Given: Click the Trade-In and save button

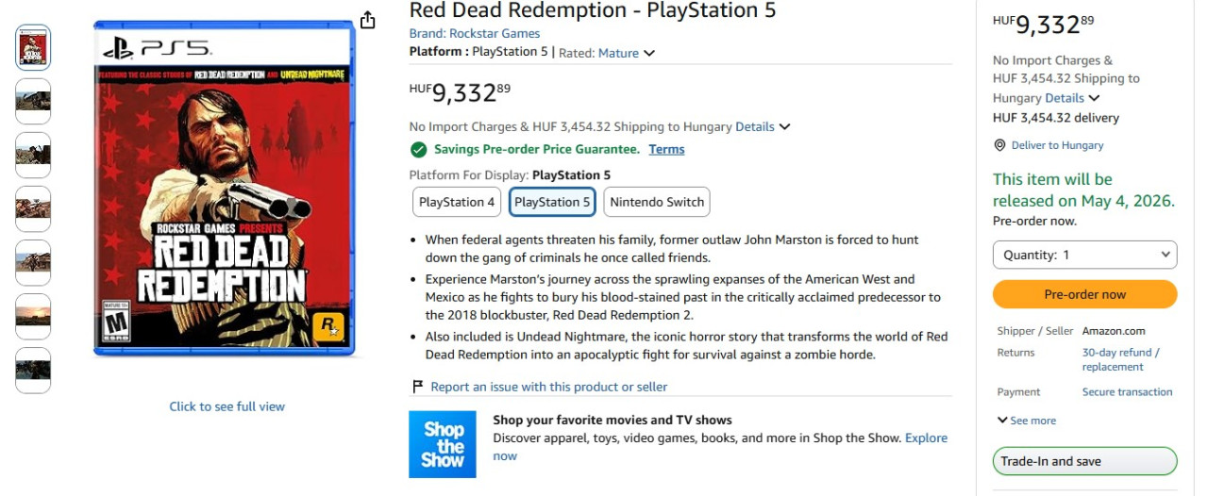Looking at the screenshot, I should click(x=1084, y=461).
